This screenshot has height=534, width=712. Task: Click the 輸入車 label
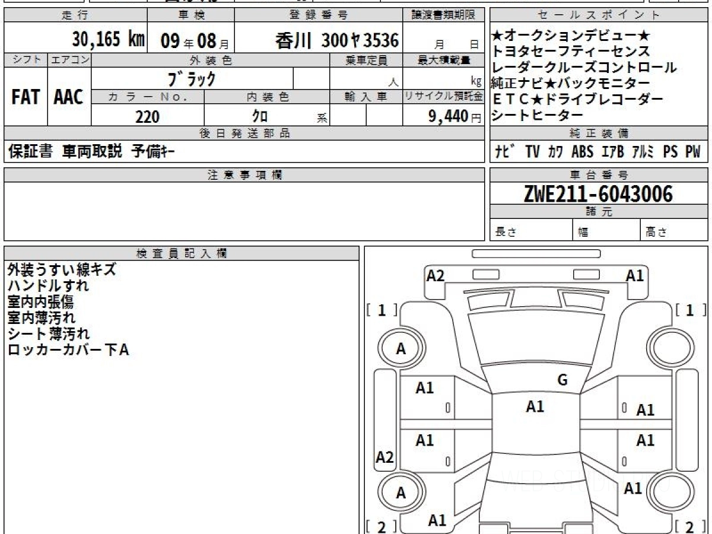coord(366,97)
